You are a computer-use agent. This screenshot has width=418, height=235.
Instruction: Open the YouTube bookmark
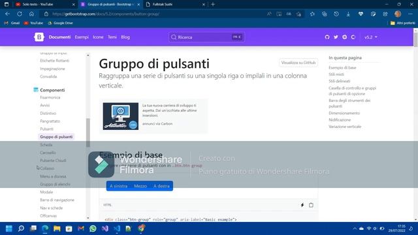click(33, 23)
